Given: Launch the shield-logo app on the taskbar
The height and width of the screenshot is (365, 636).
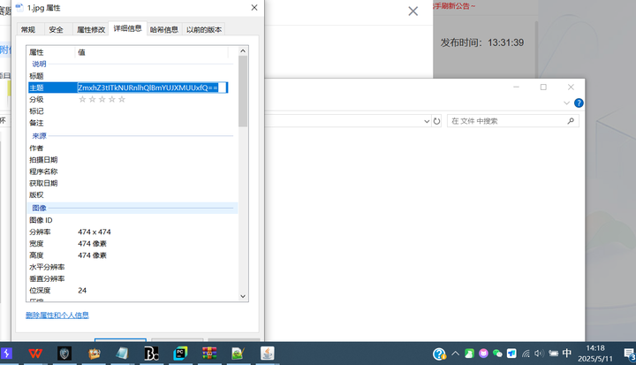Looking at the screenshot, I should [64, 354].
